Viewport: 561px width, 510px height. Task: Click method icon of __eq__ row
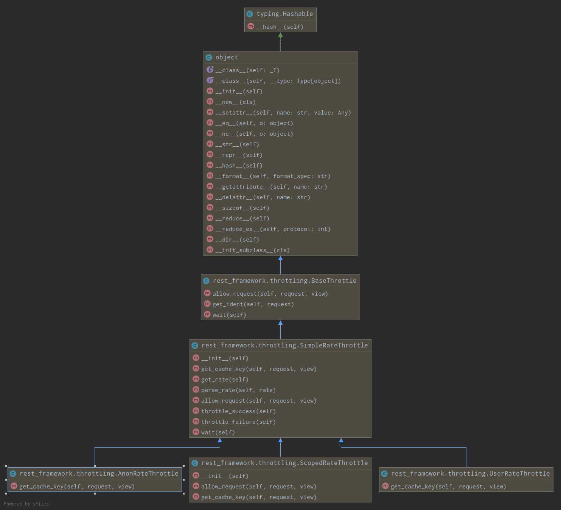[210, 122]
